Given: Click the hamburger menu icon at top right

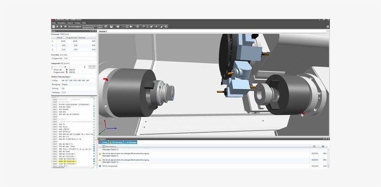Looking at the screenshot, I should (328, 26).
